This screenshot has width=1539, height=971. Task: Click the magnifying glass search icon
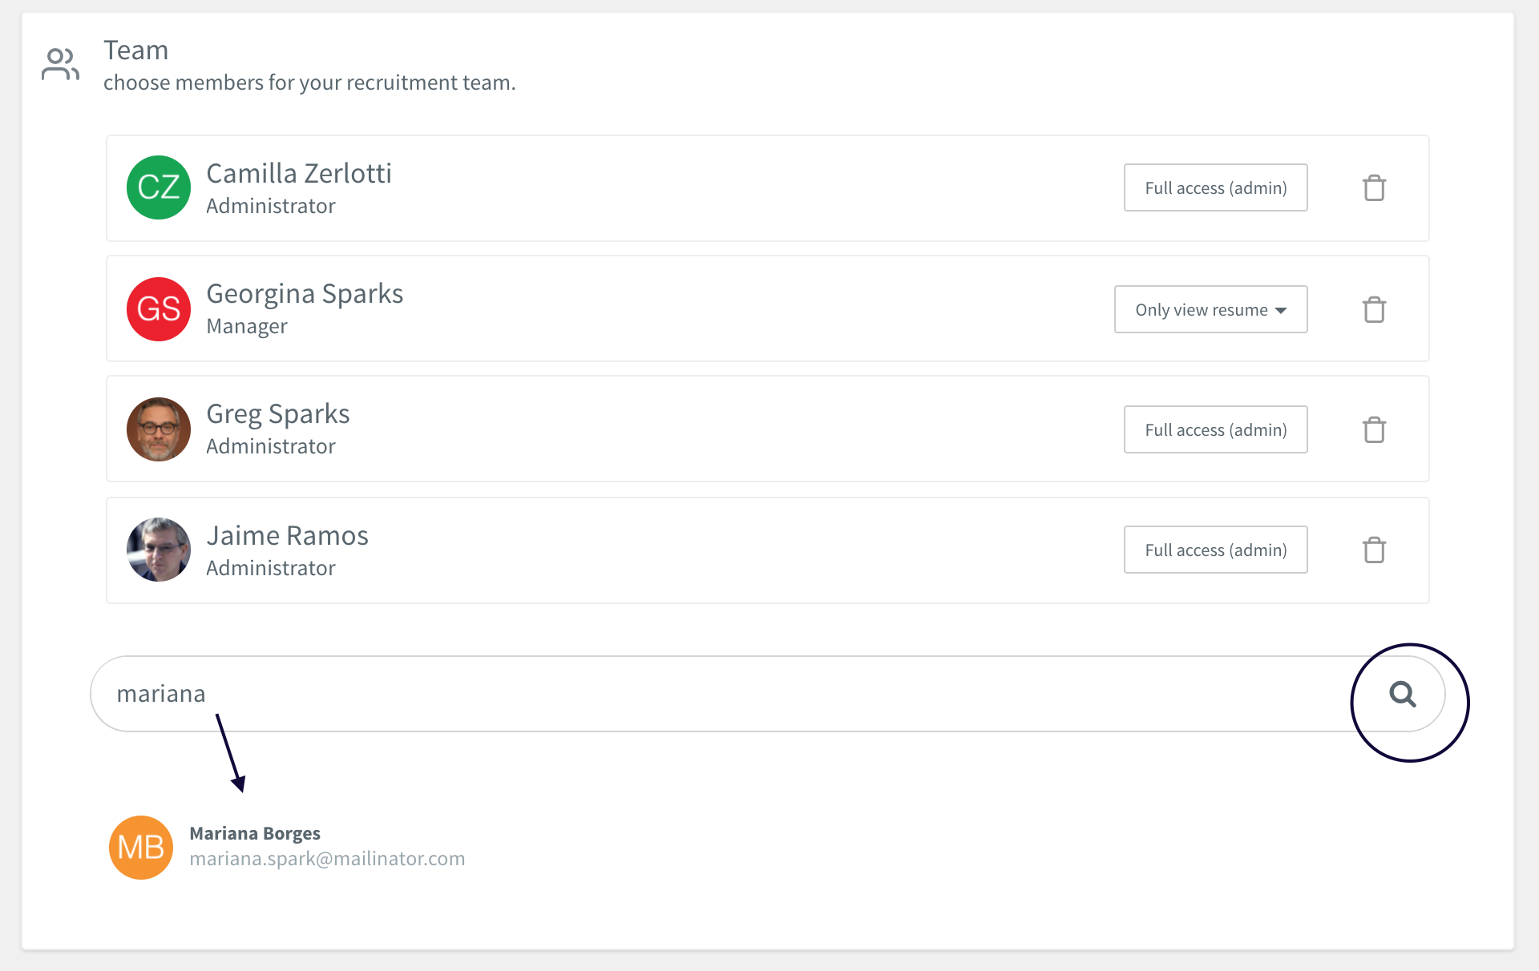(1402, 695)
